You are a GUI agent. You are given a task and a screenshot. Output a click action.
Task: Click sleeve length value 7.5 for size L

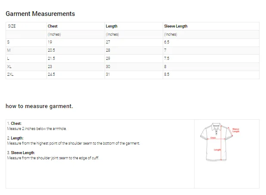[x=167, y=58]
